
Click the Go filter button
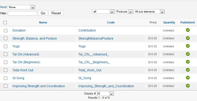(43, 13)
